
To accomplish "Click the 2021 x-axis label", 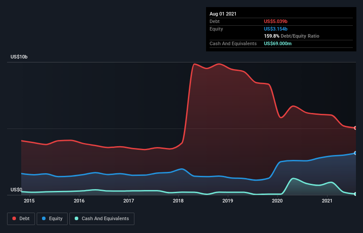I will (x=327, y=201).
